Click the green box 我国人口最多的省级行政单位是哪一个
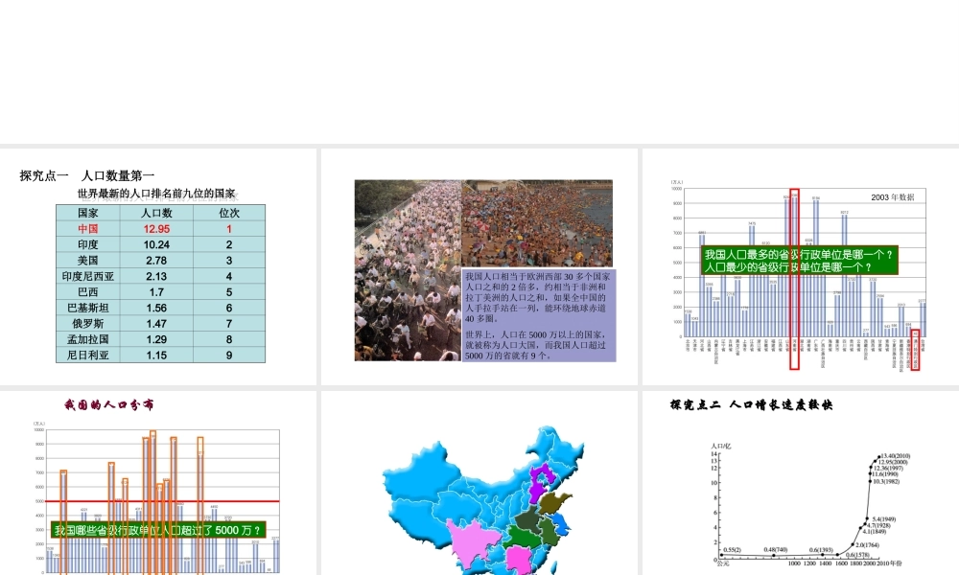The width and height of the screenshot is (959, 575). click(x=800, y=261)
